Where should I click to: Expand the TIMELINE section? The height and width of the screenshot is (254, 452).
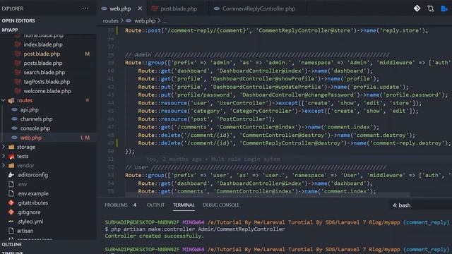13,252
